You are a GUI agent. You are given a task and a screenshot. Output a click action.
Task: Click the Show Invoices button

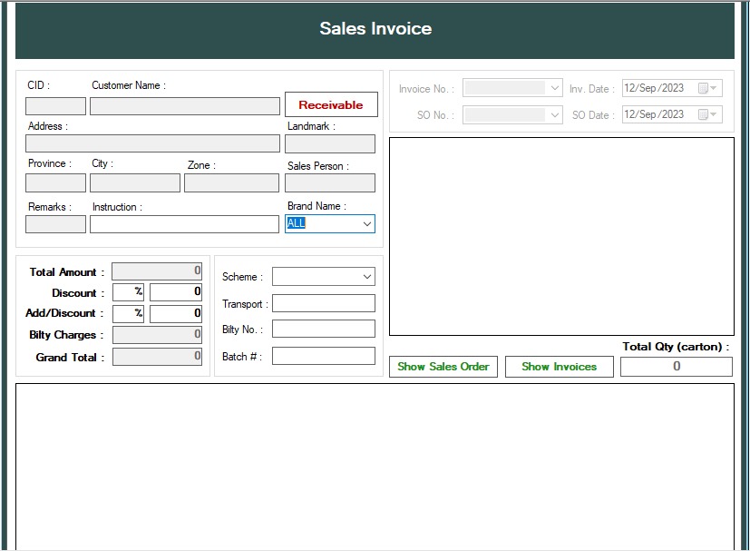(x=559, y=367)
